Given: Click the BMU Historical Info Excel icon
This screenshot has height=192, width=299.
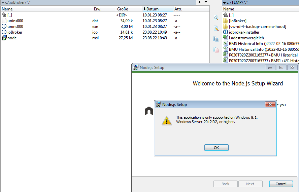Looking at the screenshot, I should click(x=226, y=49).
